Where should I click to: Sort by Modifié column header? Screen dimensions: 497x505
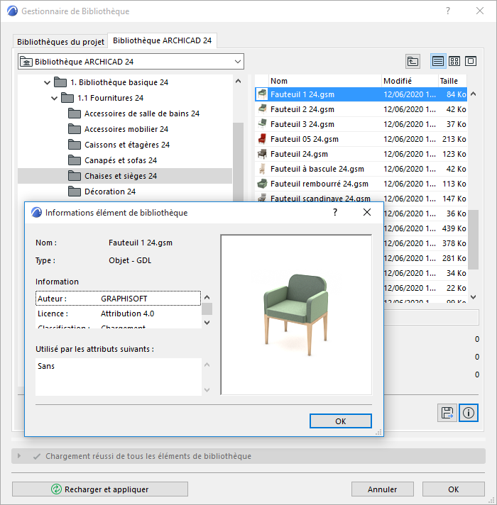410,81
